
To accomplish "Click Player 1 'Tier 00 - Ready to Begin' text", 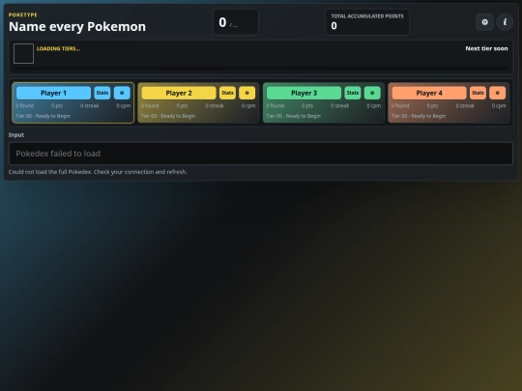I will [x=43, y=116].
